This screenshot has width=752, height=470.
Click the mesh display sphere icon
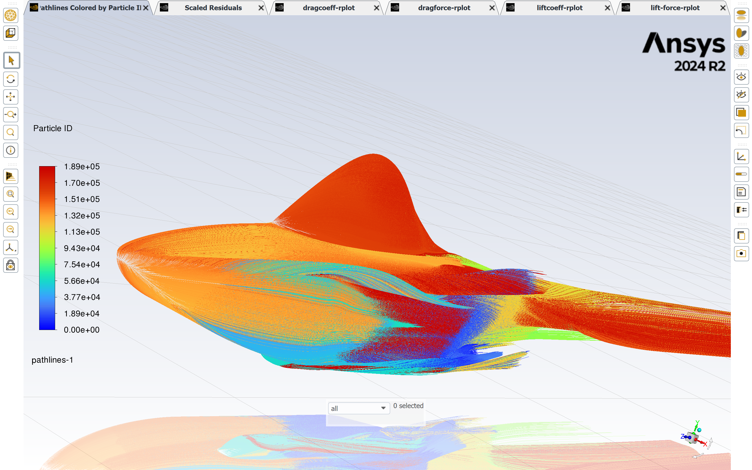[x=10, y=15]
